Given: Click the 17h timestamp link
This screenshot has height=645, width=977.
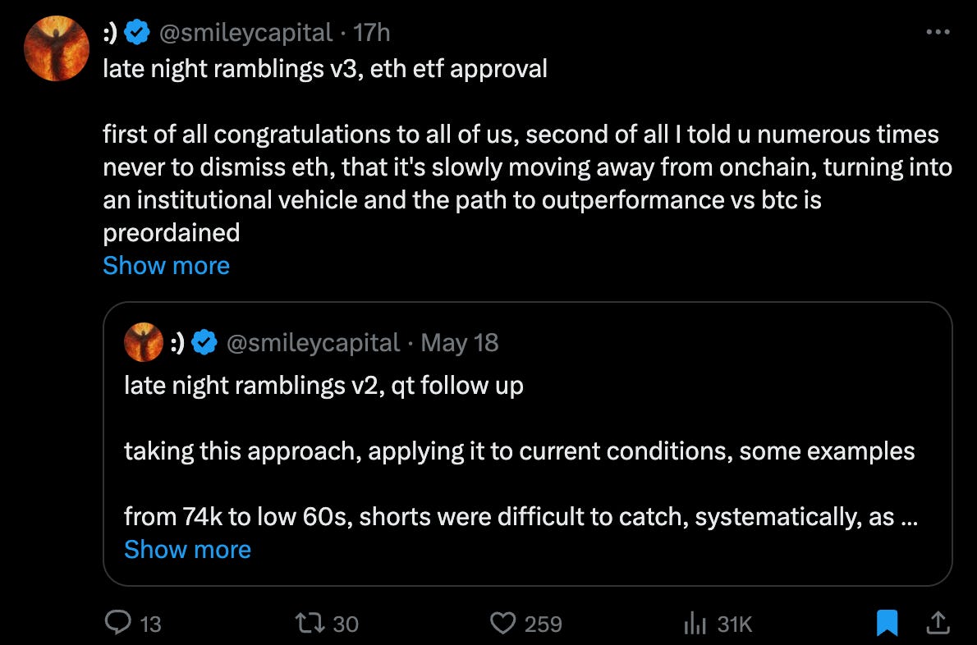Looking at the screenshot, I should 372,32.
